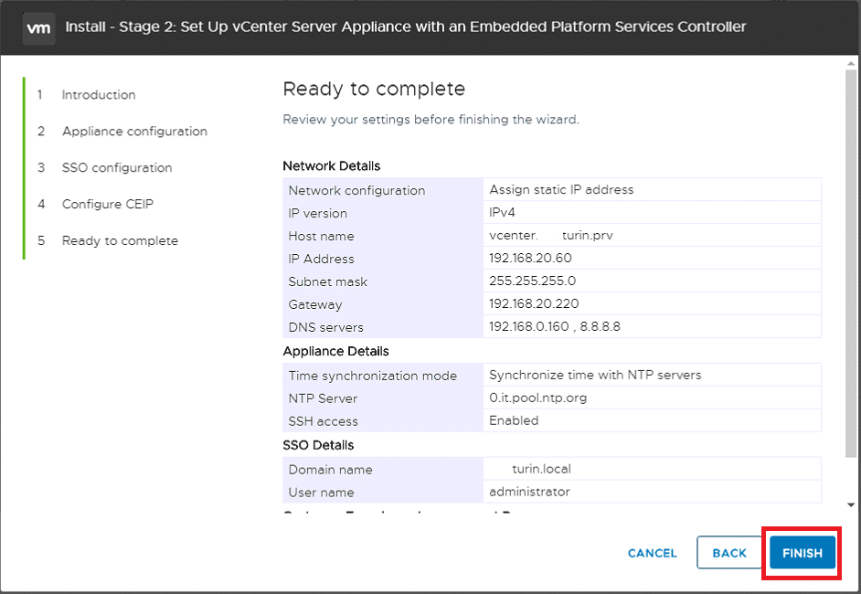Click the 'IP version' row label
The width and height of the screenshot is (861, 594).
317,213
